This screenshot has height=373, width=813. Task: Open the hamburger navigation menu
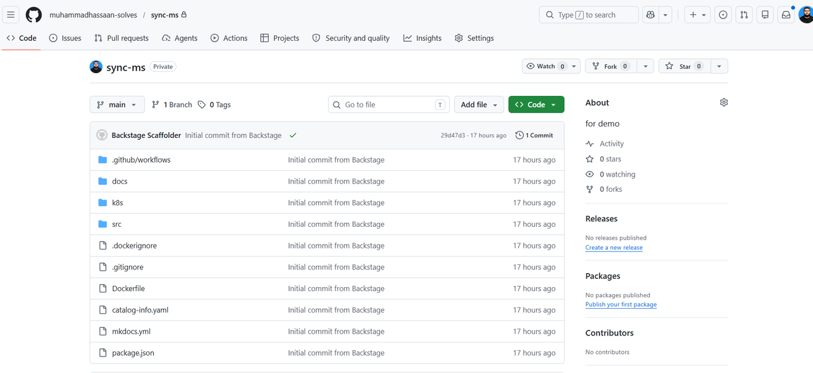click(11, 15)
